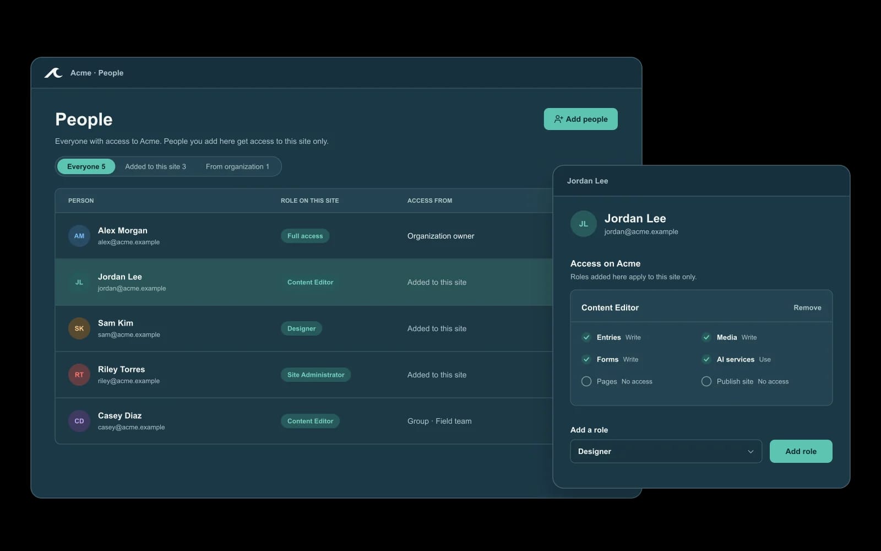
Task: Toggle the Forms Write permission check
Action: pos(586,359)
